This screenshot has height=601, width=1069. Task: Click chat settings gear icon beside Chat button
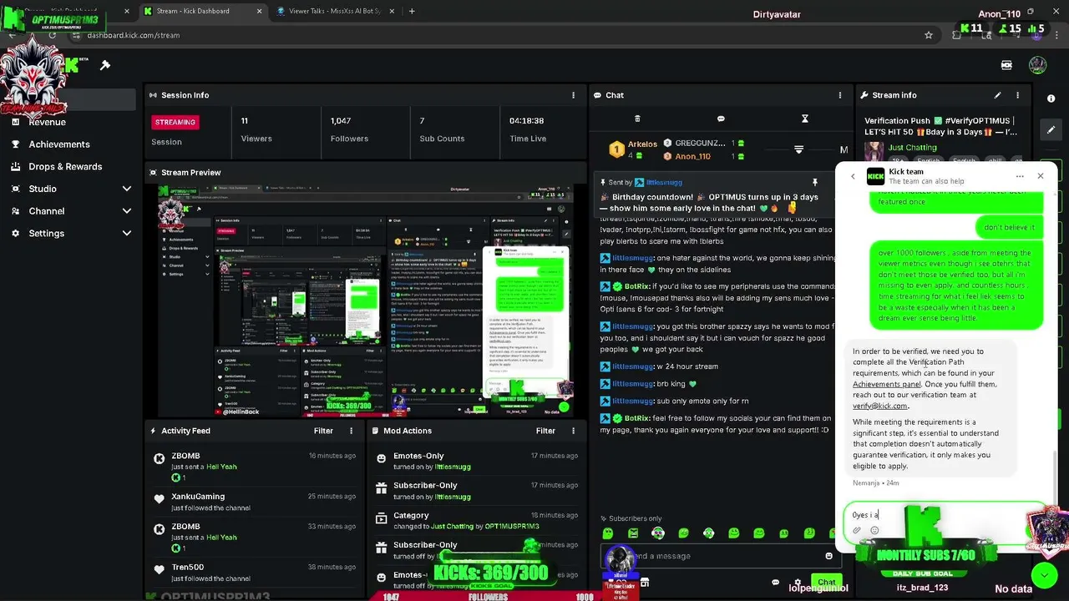coord(797,582)
